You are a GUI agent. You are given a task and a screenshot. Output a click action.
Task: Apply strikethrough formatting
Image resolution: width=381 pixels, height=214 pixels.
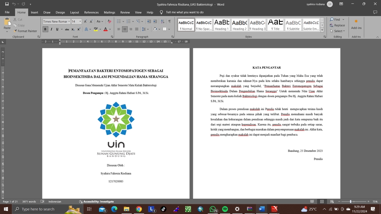(67, 29)
